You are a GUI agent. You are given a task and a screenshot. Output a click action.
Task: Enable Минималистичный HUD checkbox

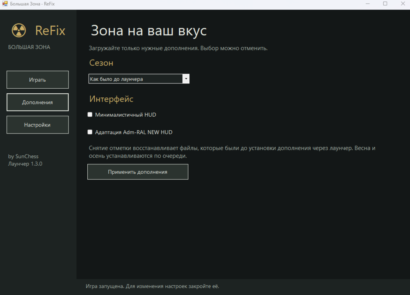point(90,115)
